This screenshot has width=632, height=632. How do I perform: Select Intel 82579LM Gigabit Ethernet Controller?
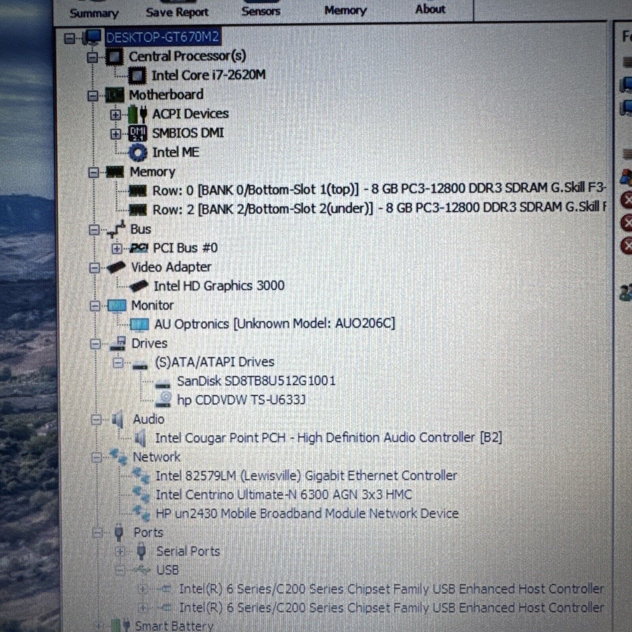[x=306, y=476]
